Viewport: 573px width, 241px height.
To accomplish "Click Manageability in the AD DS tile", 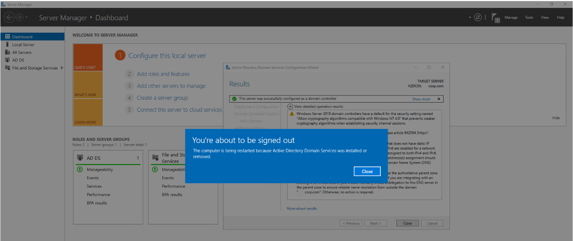I will point(100,169).
